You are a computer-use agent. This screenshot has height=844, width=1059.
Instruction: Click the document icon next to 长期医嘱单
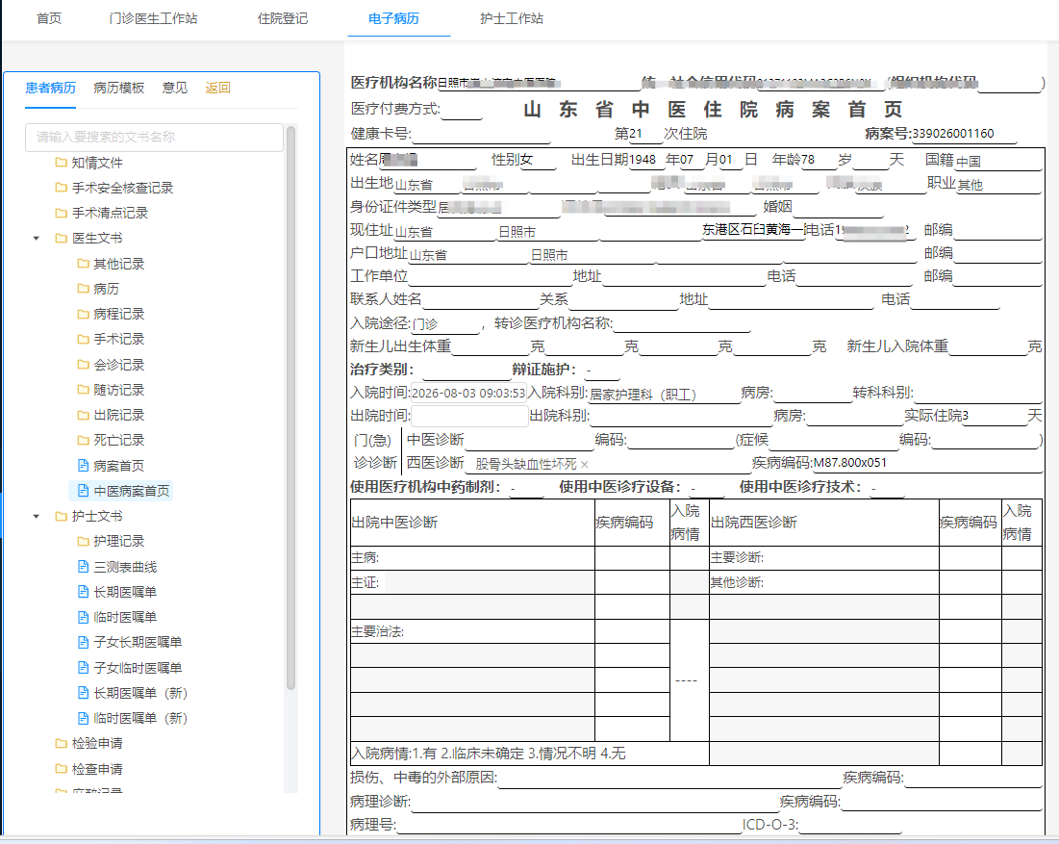83,591
